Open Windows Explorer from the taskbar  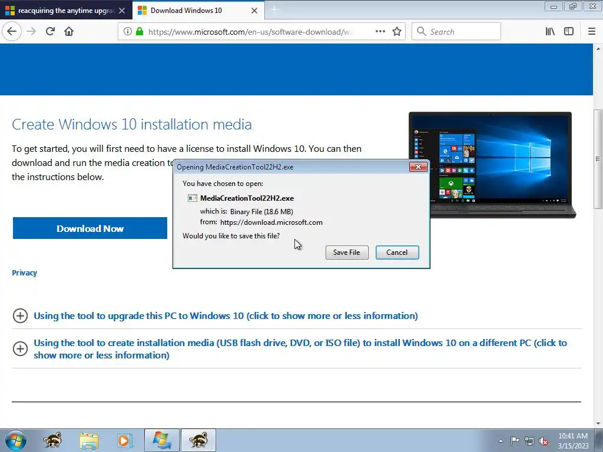[89, 440]
